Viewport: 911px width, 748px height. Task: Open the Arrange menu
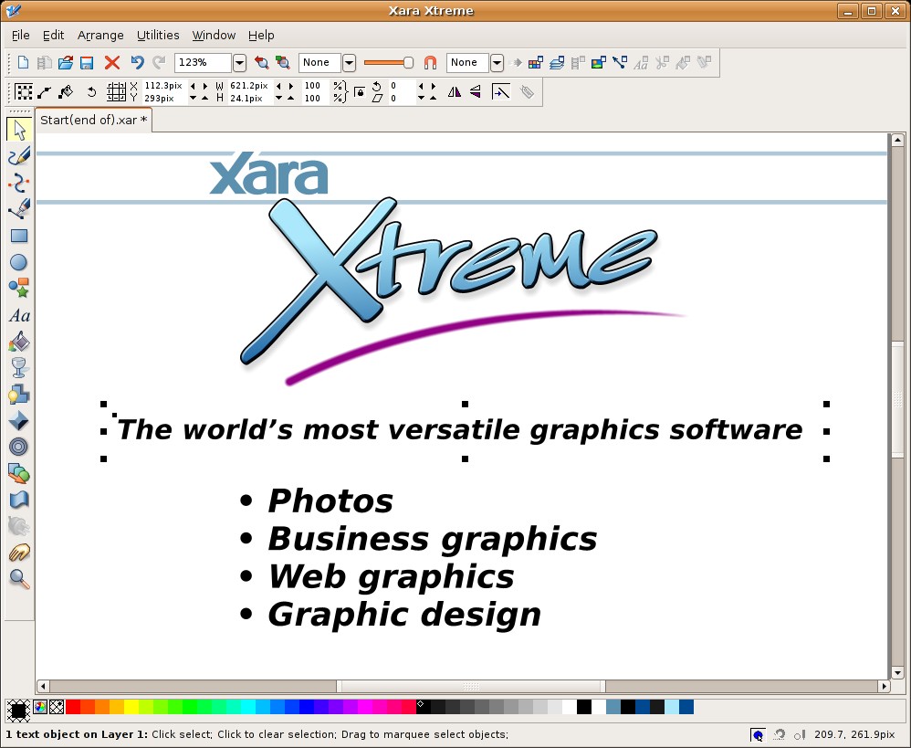pyautogui.click(x=100, y=35)
